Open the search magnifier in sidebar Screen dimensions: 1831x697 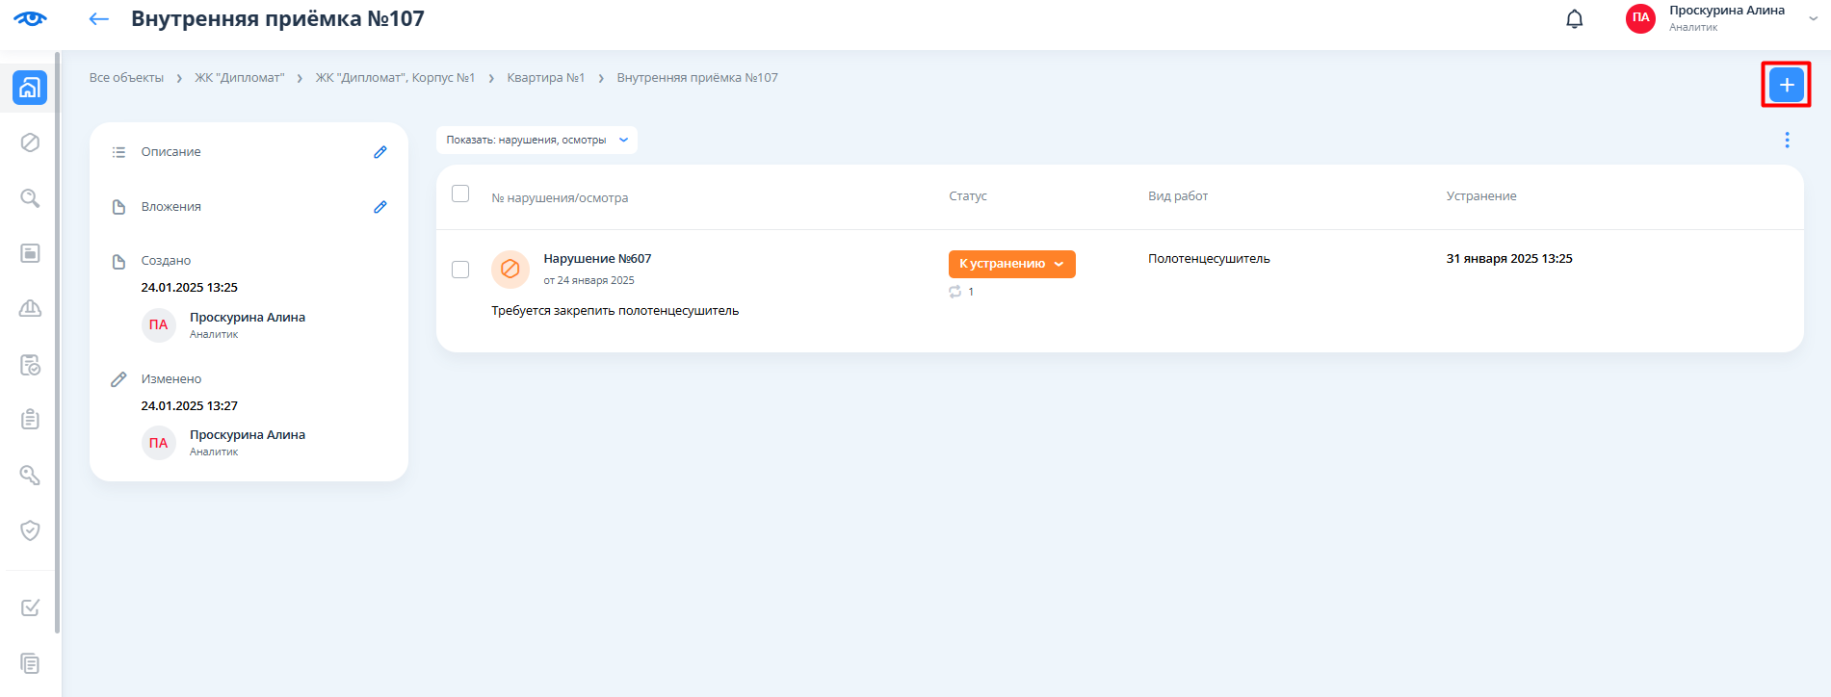point(30,198)
